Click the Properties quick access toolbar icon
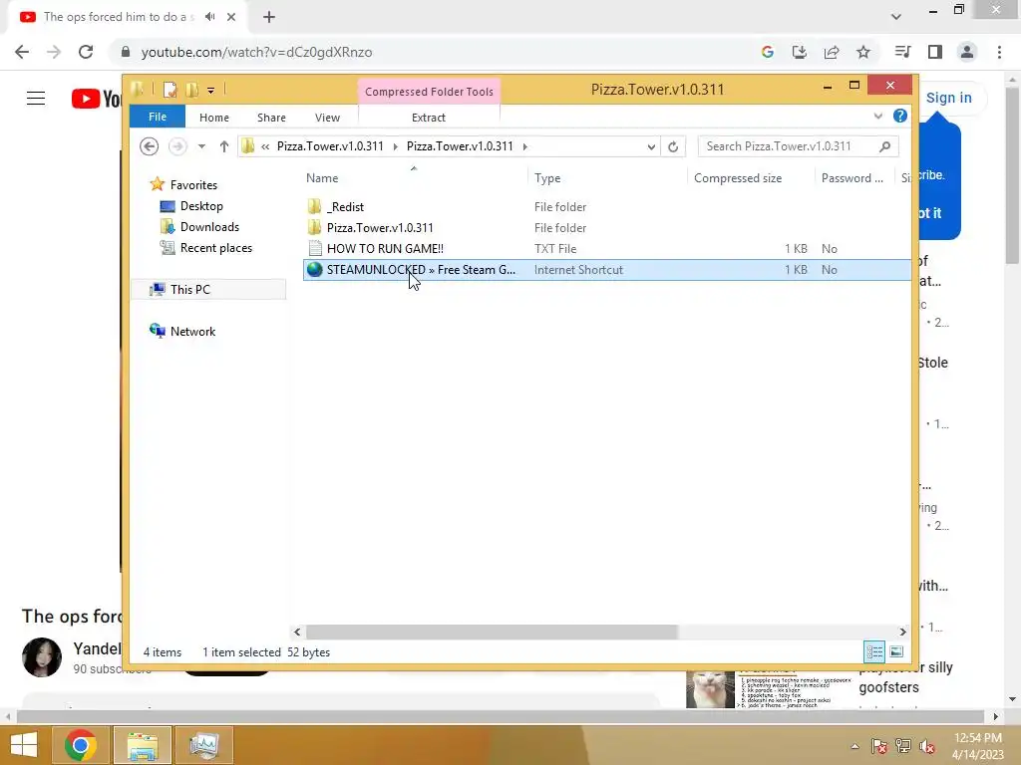Screen dimensions: 1021x765 tap(170, 90)
